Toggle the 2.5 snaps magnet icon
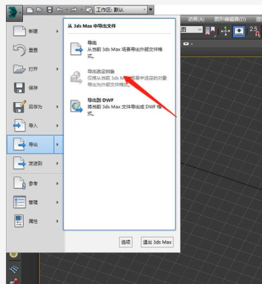The width and height of the screenshot is (262, 284). pos(254,31)
